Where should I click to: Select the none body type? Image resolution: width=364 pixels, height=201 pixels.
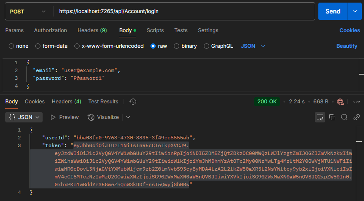click(x=11, y=46)
